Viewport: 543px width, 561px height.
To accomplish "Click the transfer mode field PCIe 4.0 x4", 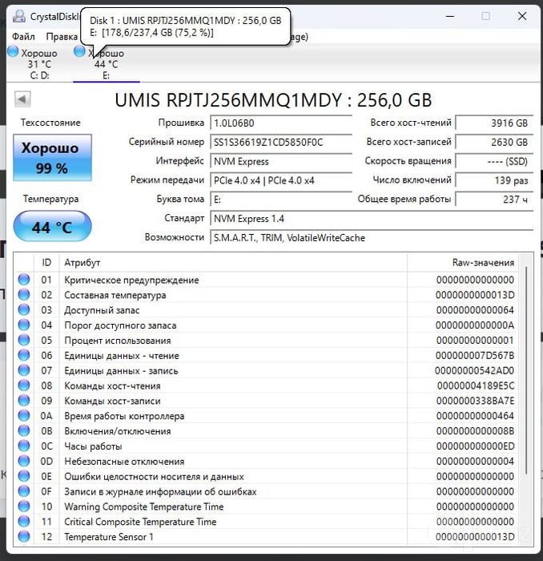I will [x=281, y=180].
